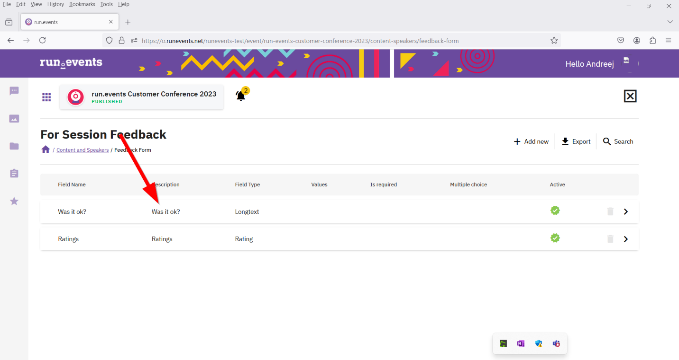The height and width of the screenshot is (360, 679).
Task: Open the File menu
Action: click(x=7, y=4)
